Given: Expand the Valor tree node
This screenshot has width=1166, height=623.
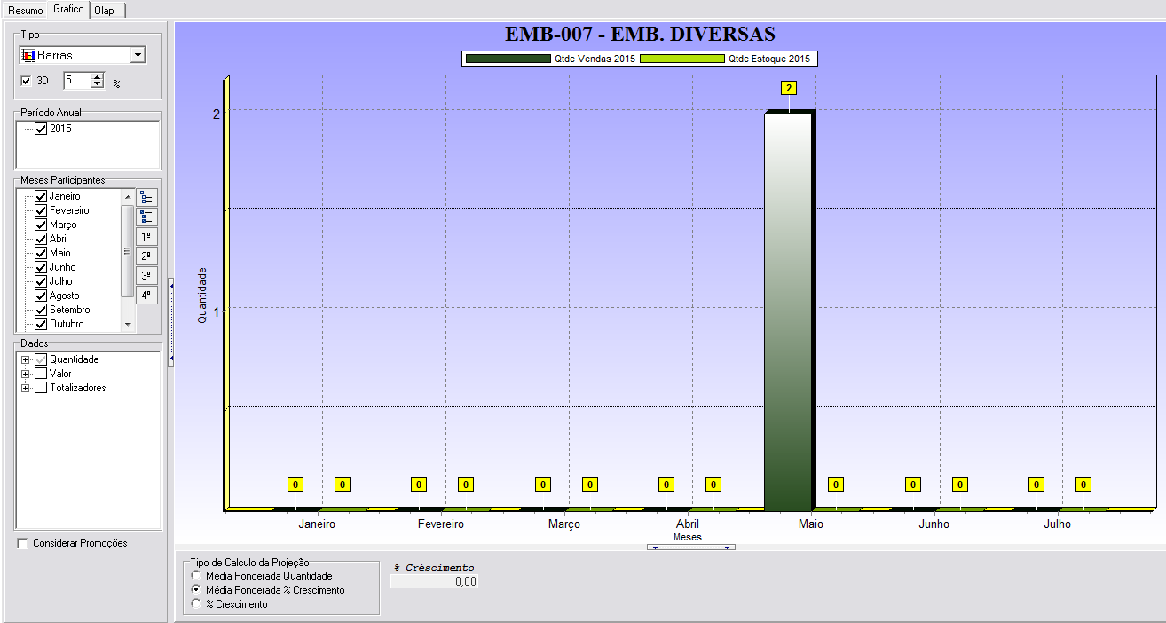Looking at the screenshot, I should pyautogui.click(x=26, y=374).
